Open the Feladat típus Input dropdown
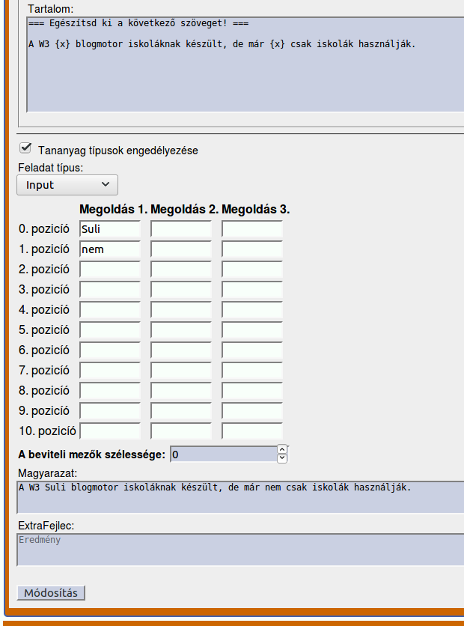 [x=67, y=184]
